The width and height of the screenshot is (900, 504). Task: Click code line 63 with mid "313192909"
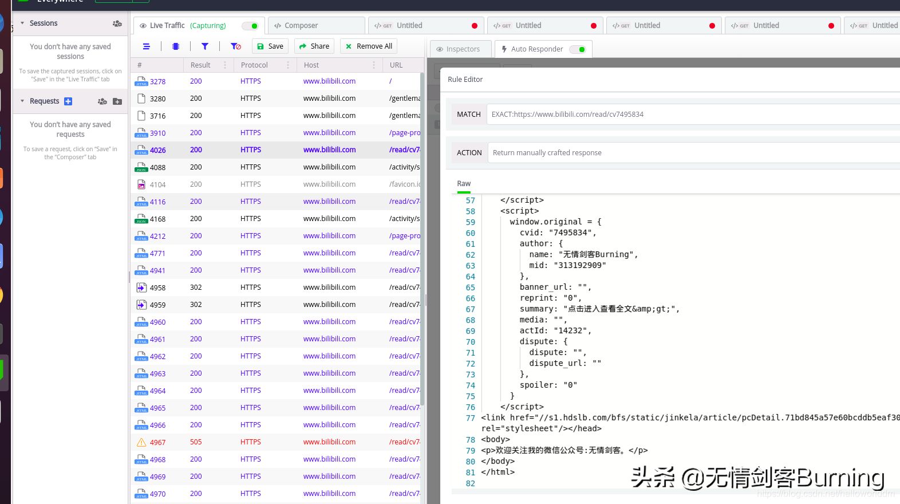[567, 266]
